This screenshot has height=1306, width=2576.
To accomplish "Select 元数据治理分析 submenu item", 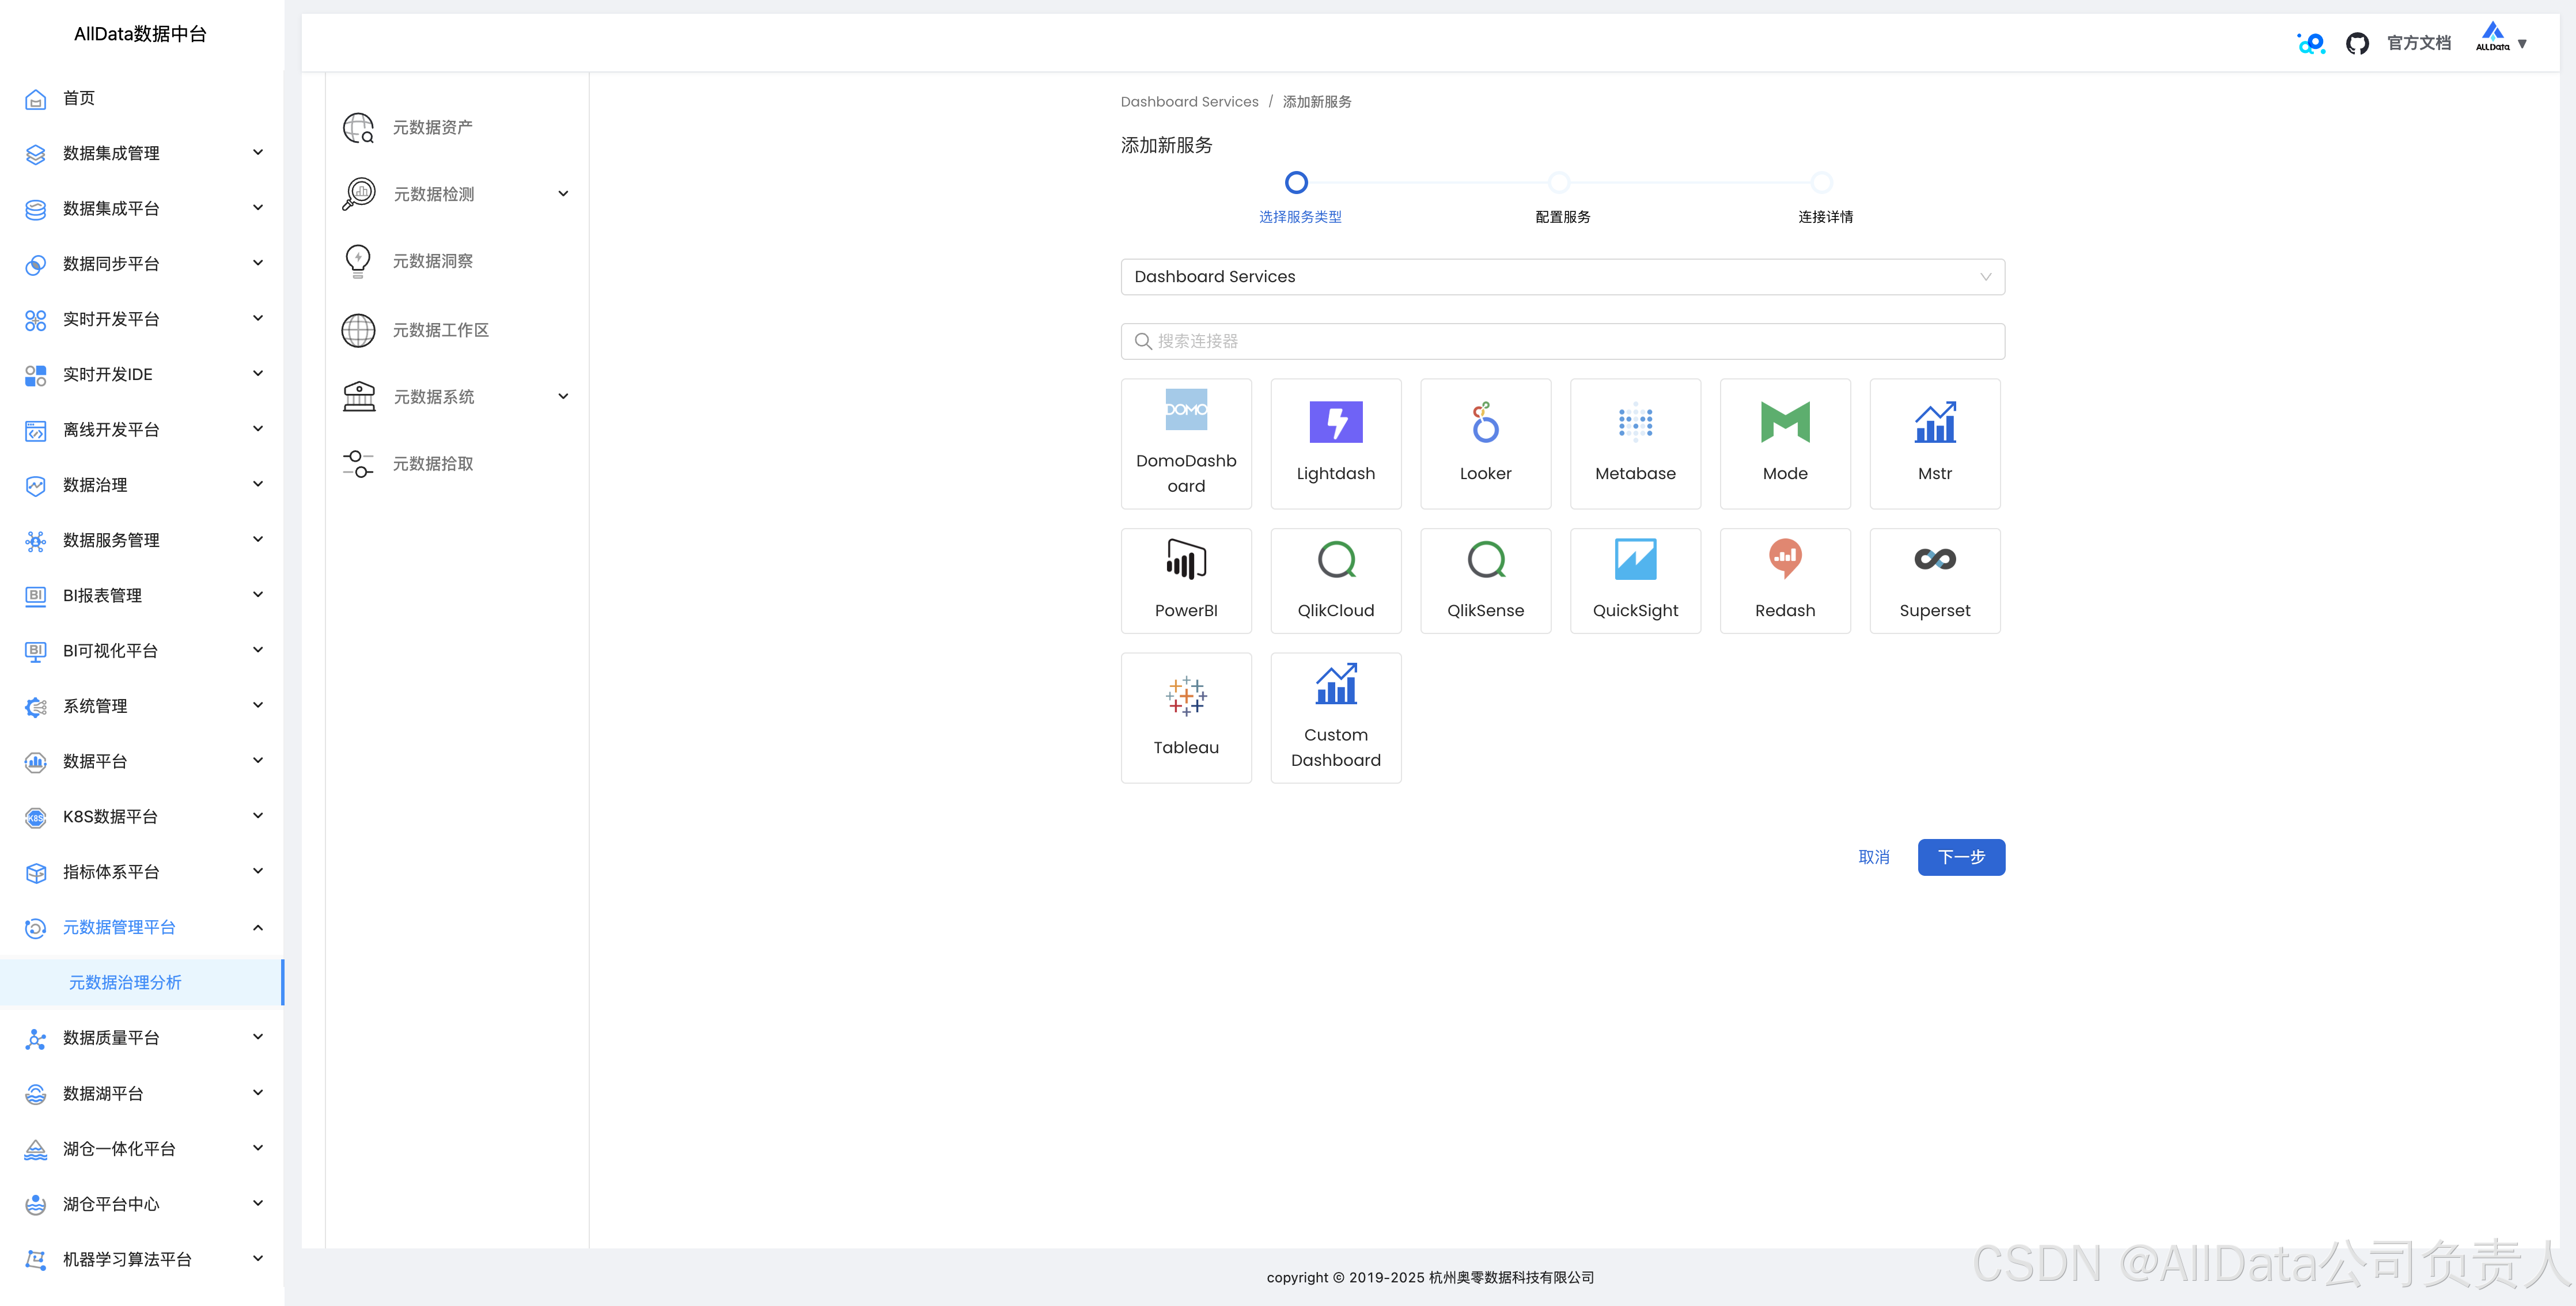I will [x=142, y=982].
